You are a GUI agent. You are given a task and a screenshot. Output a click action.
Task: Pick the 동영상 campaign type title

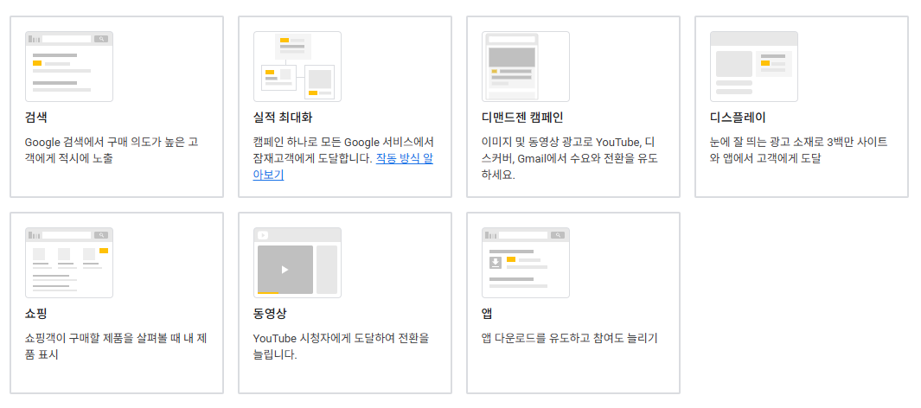point(270,314)
